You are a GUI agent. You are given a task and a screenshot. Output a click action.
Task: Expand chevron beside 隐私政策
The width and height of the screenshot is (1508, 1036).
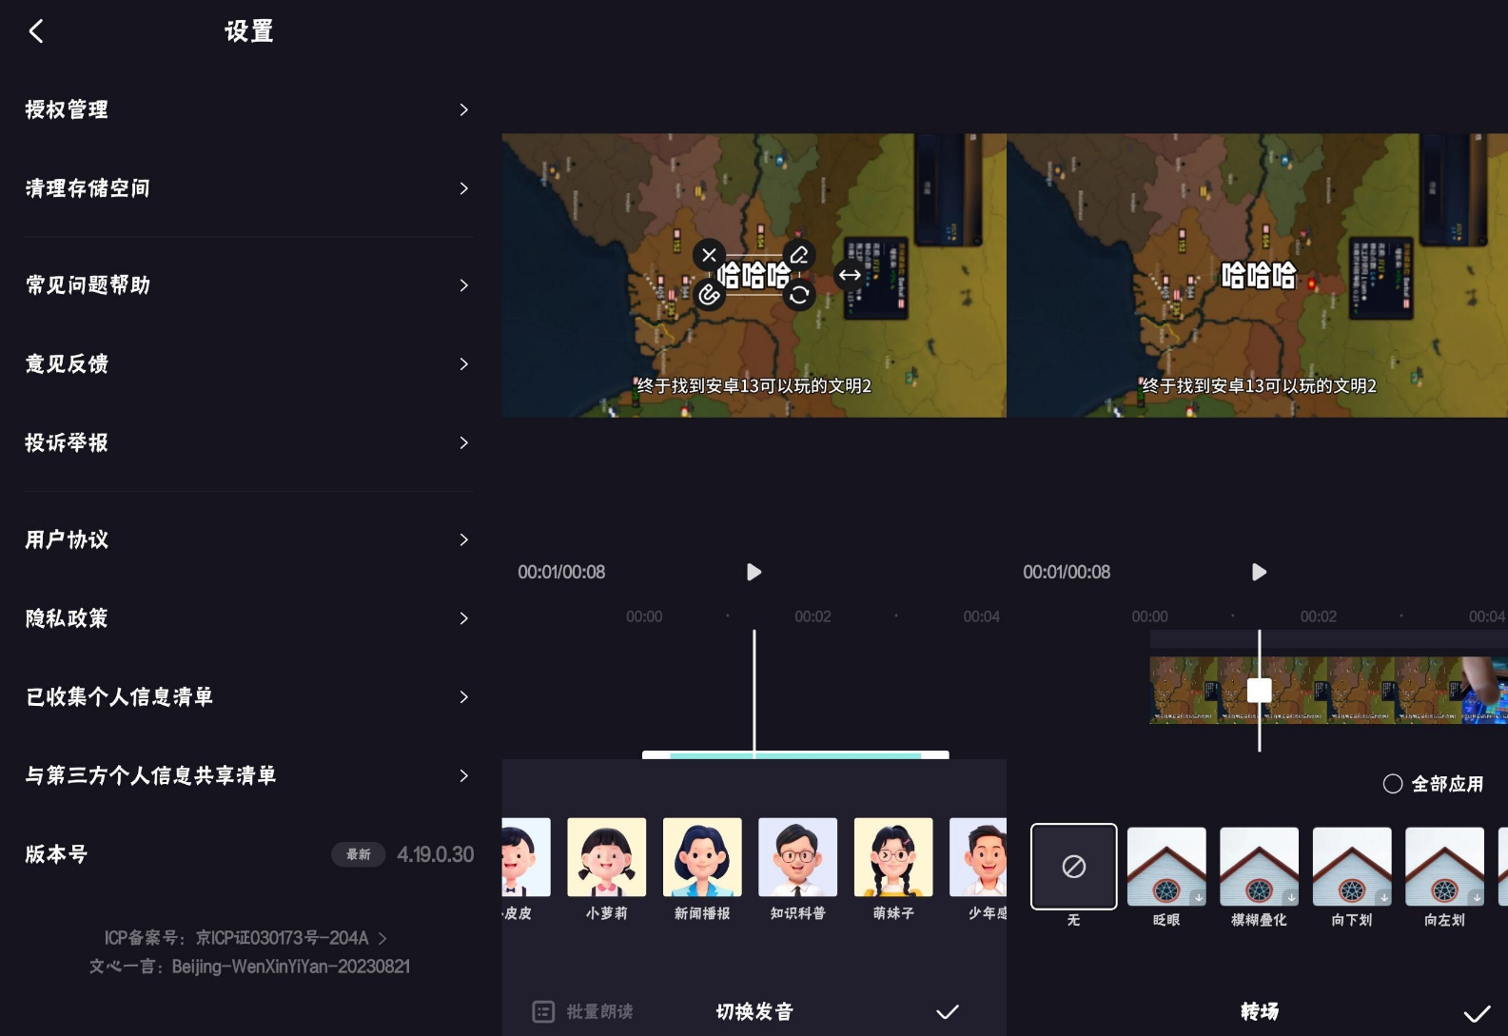tap(464, 618)
